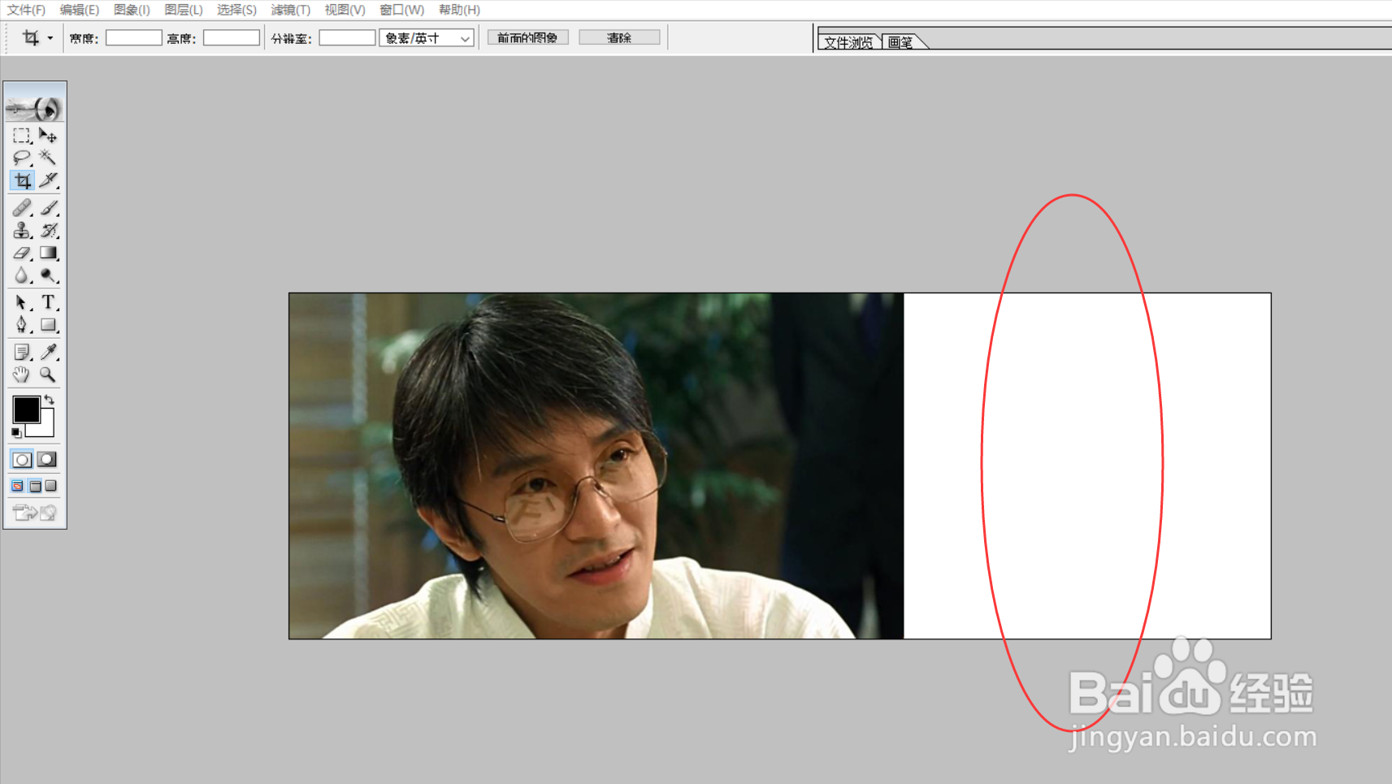Reset default foreground and background colors
Screen dimensions: 1392x784
[16, 432]
